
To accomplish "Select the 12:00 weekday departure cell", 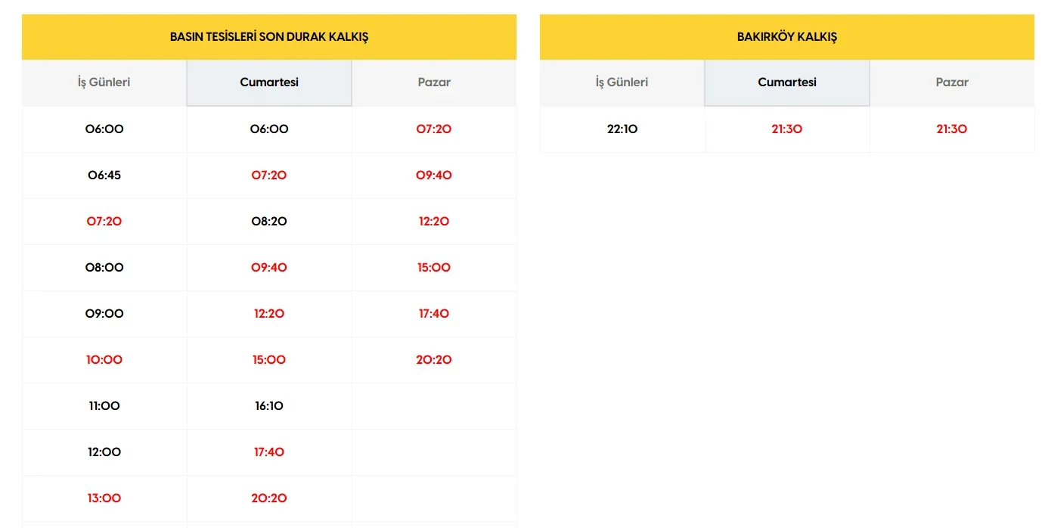I will tap(104, 452).
